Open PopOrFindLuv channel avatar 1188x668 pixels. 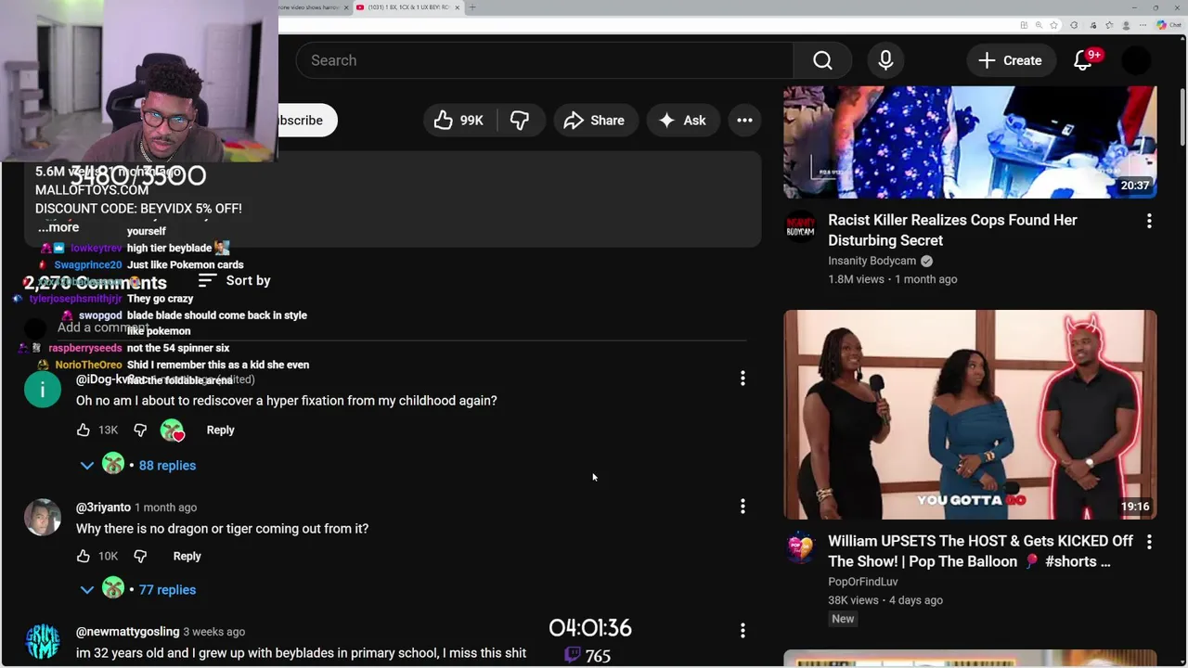(x=800, y=547)
